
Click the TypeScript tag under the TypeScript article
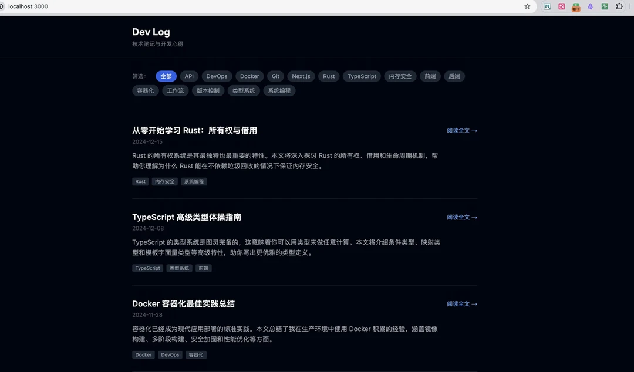click(147, 268)
